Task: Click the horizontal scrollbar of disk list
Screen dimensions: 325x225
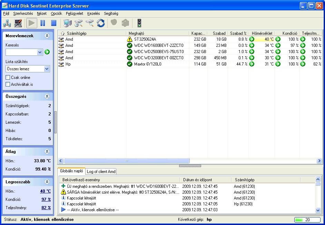Action: pyautogui.click(x=127, y=161)
